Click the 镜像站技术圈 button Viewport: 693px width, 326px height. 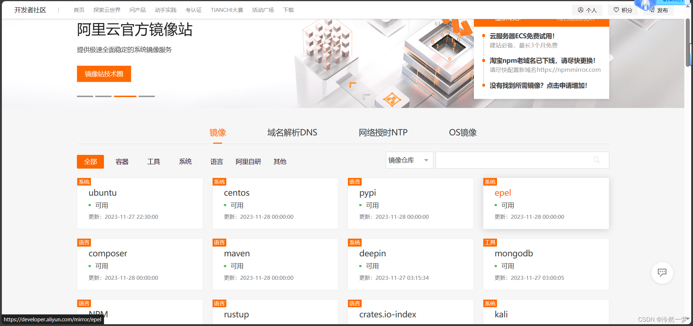pos(104,74)
